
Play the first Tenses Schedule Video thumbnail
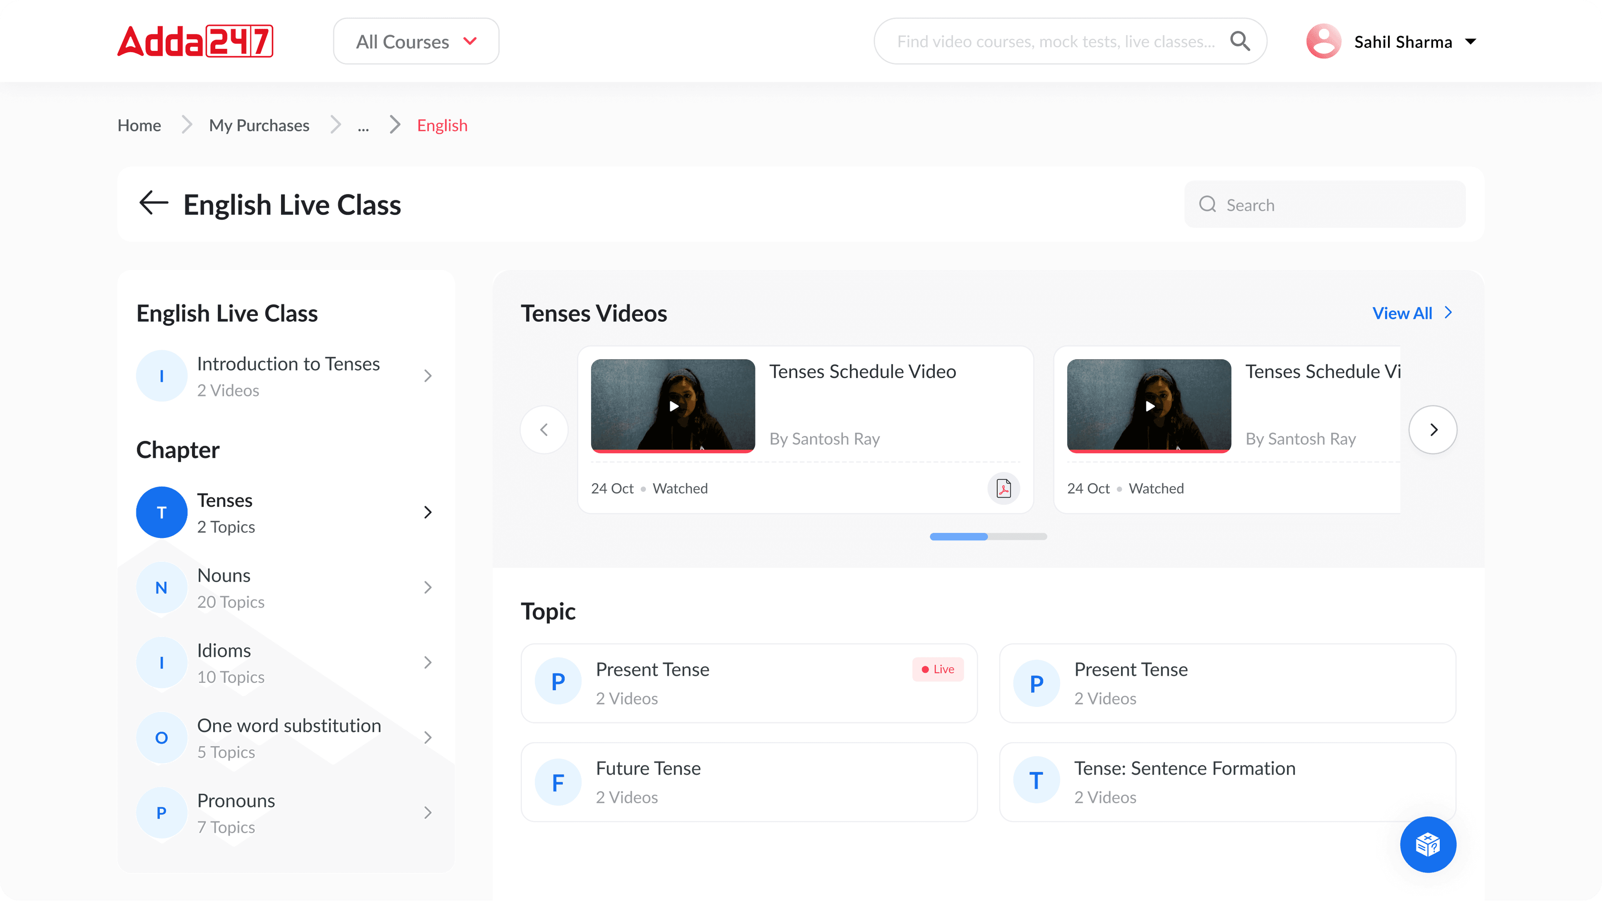(x=673, y=406)
